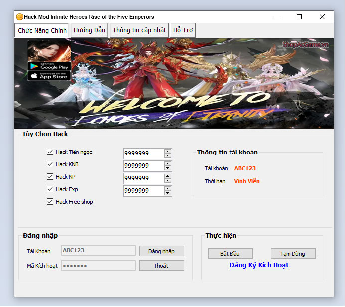The height and width of the screenshot is (307, 345).
Task: Click the Thoát button
Action: 161,266
